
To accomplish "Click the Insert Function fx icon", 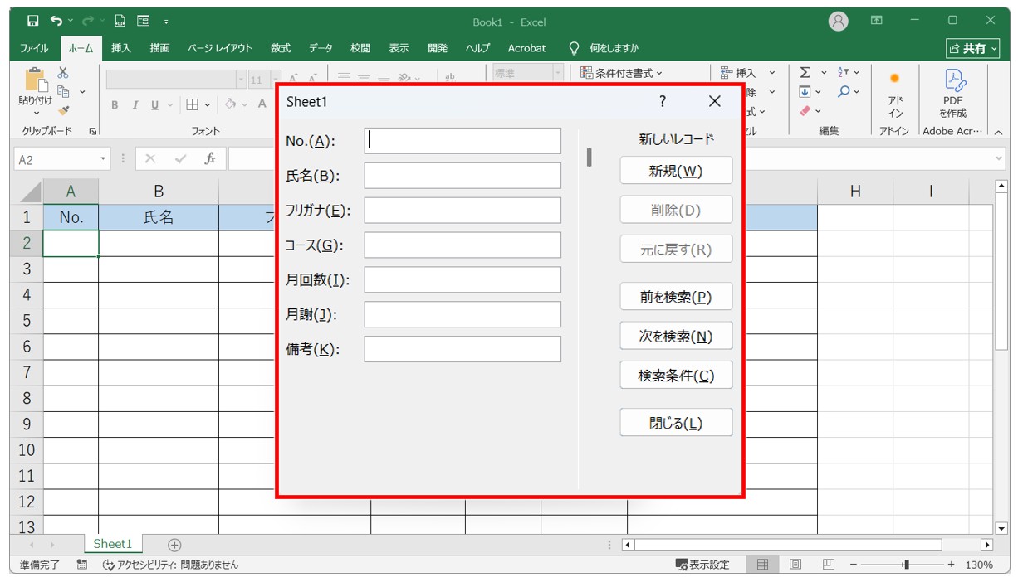I will pyautogui.click(x=210, y=158).
